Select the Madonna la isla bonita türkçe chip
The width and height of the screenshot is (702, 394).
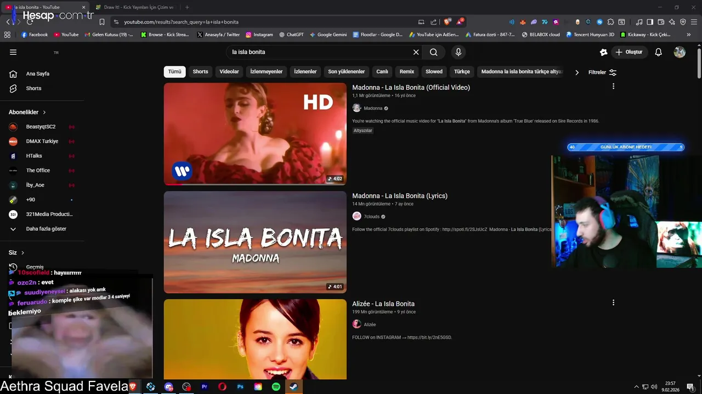pos(522,72)
